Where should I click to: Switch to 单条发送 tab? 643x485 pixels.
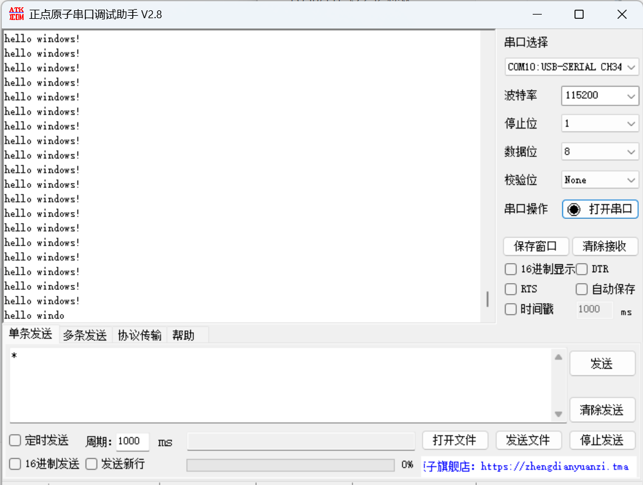[31, 334]
